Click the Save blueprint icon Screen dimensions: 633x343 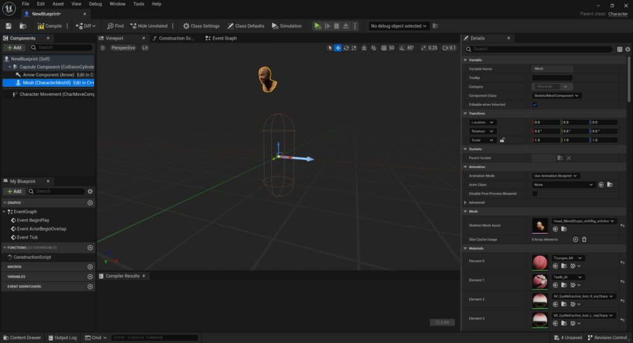[9, 26]
